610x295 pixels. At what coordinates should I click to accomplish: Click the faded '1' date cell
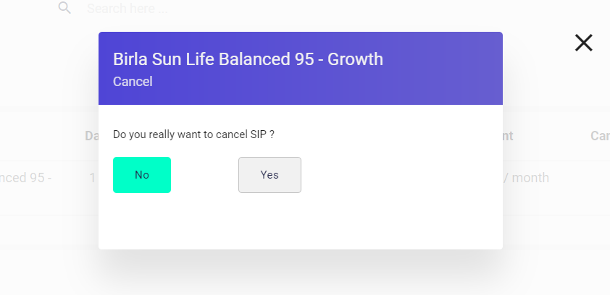[93, 178]
